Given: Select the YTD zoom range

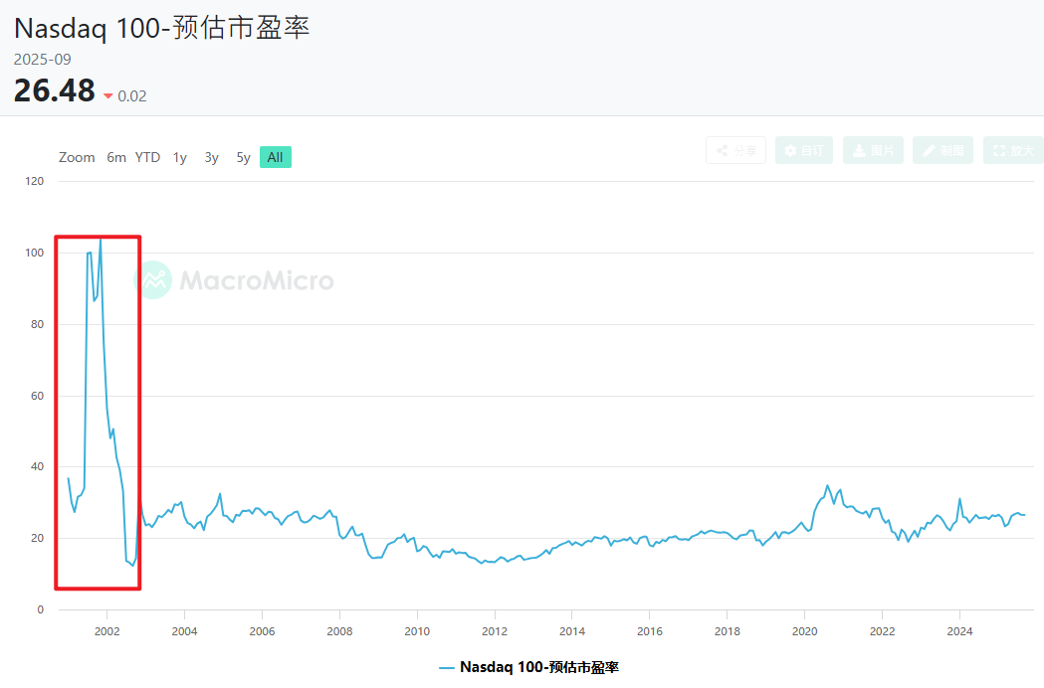Looking at the screenshot, I should (148, 157).
